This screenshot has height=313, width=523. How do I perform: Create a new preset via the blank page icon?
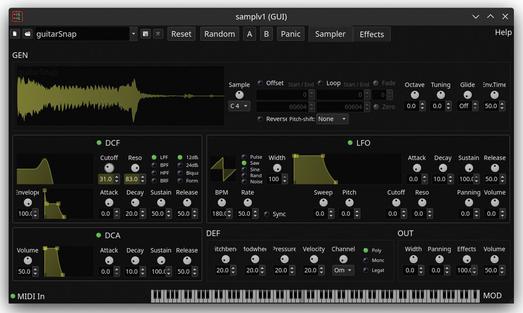pos(14,34)
